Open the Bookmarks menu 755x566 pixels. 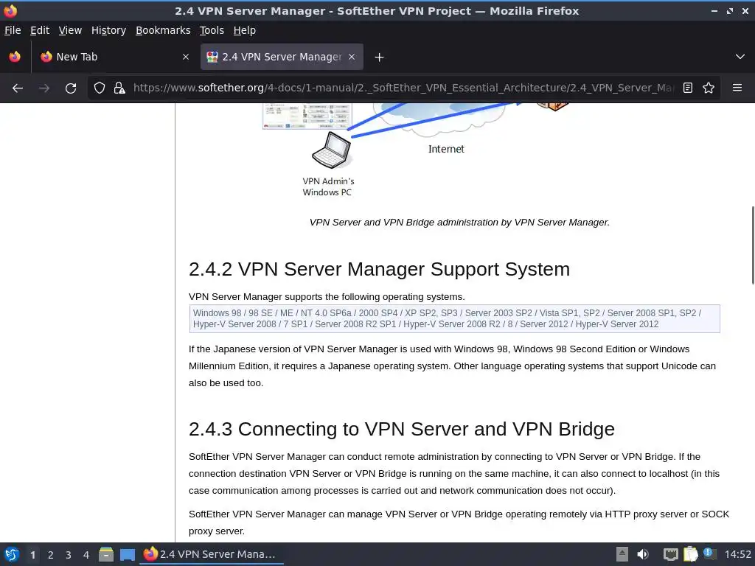point(163,30)
